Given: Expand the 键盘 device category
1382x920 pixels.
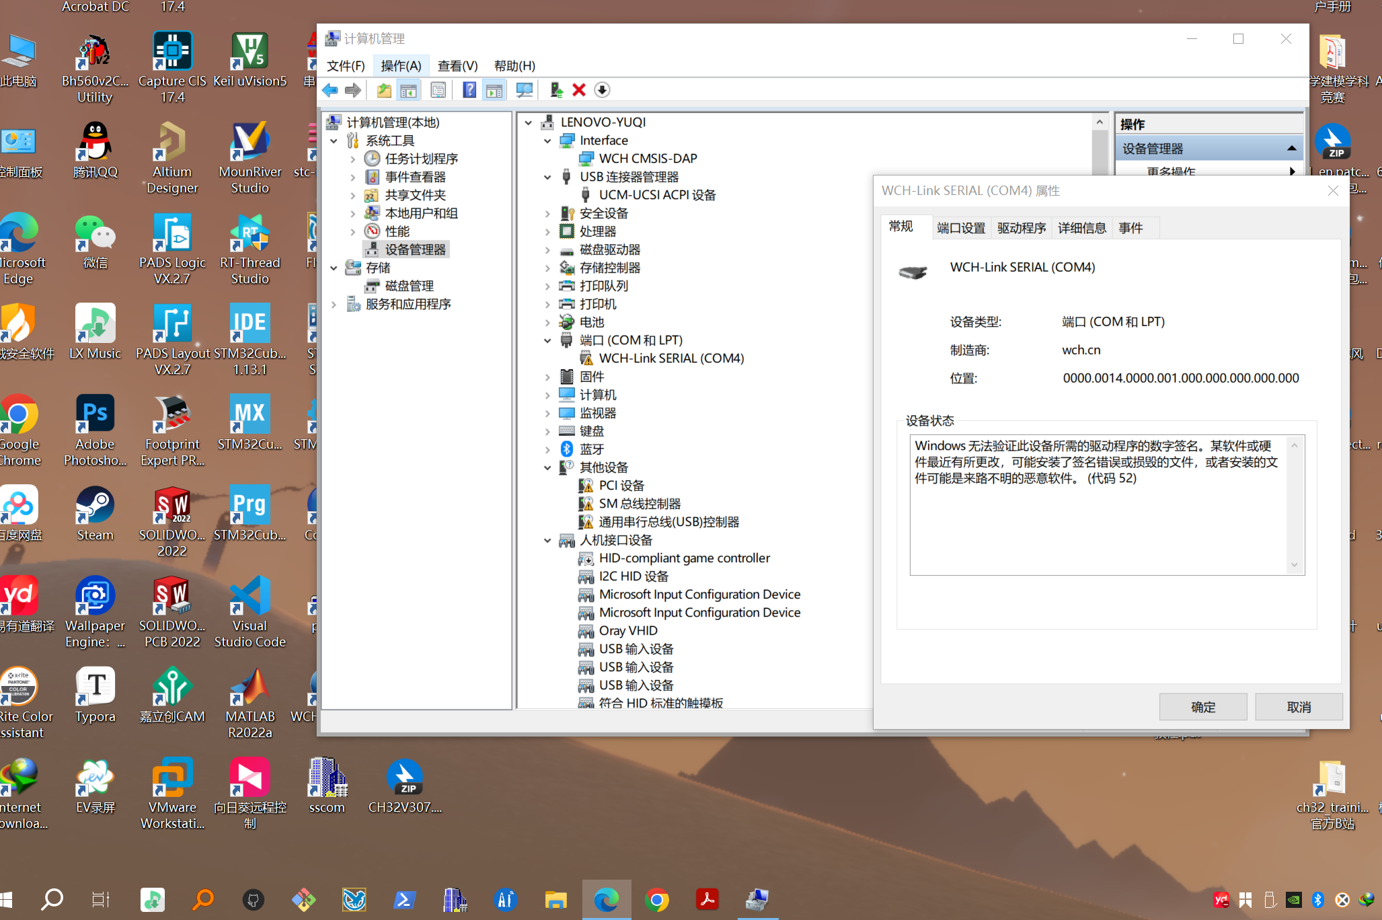Looking at the screenshot, I should 547,431.
